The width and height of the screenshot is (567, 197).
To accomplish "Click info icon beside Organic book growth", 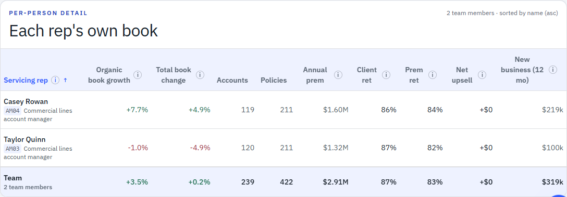I will click(x=138, y=75).
